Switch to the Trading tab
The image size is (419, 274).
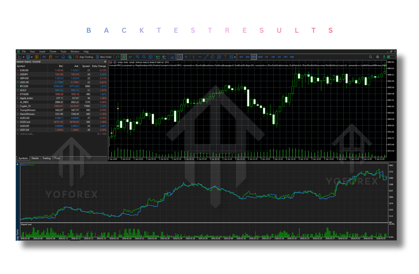[46, 158]
